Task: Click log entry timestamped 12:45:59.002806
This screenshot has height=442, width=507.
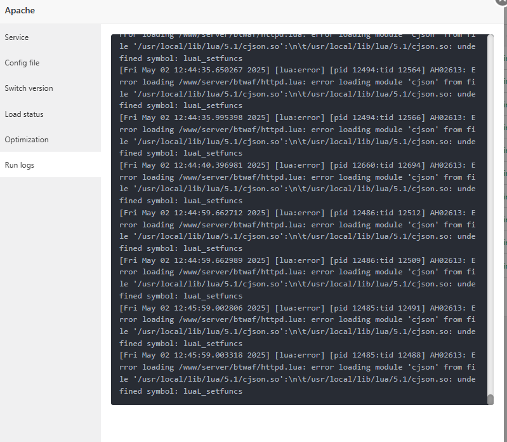Action: pos(297,326)
